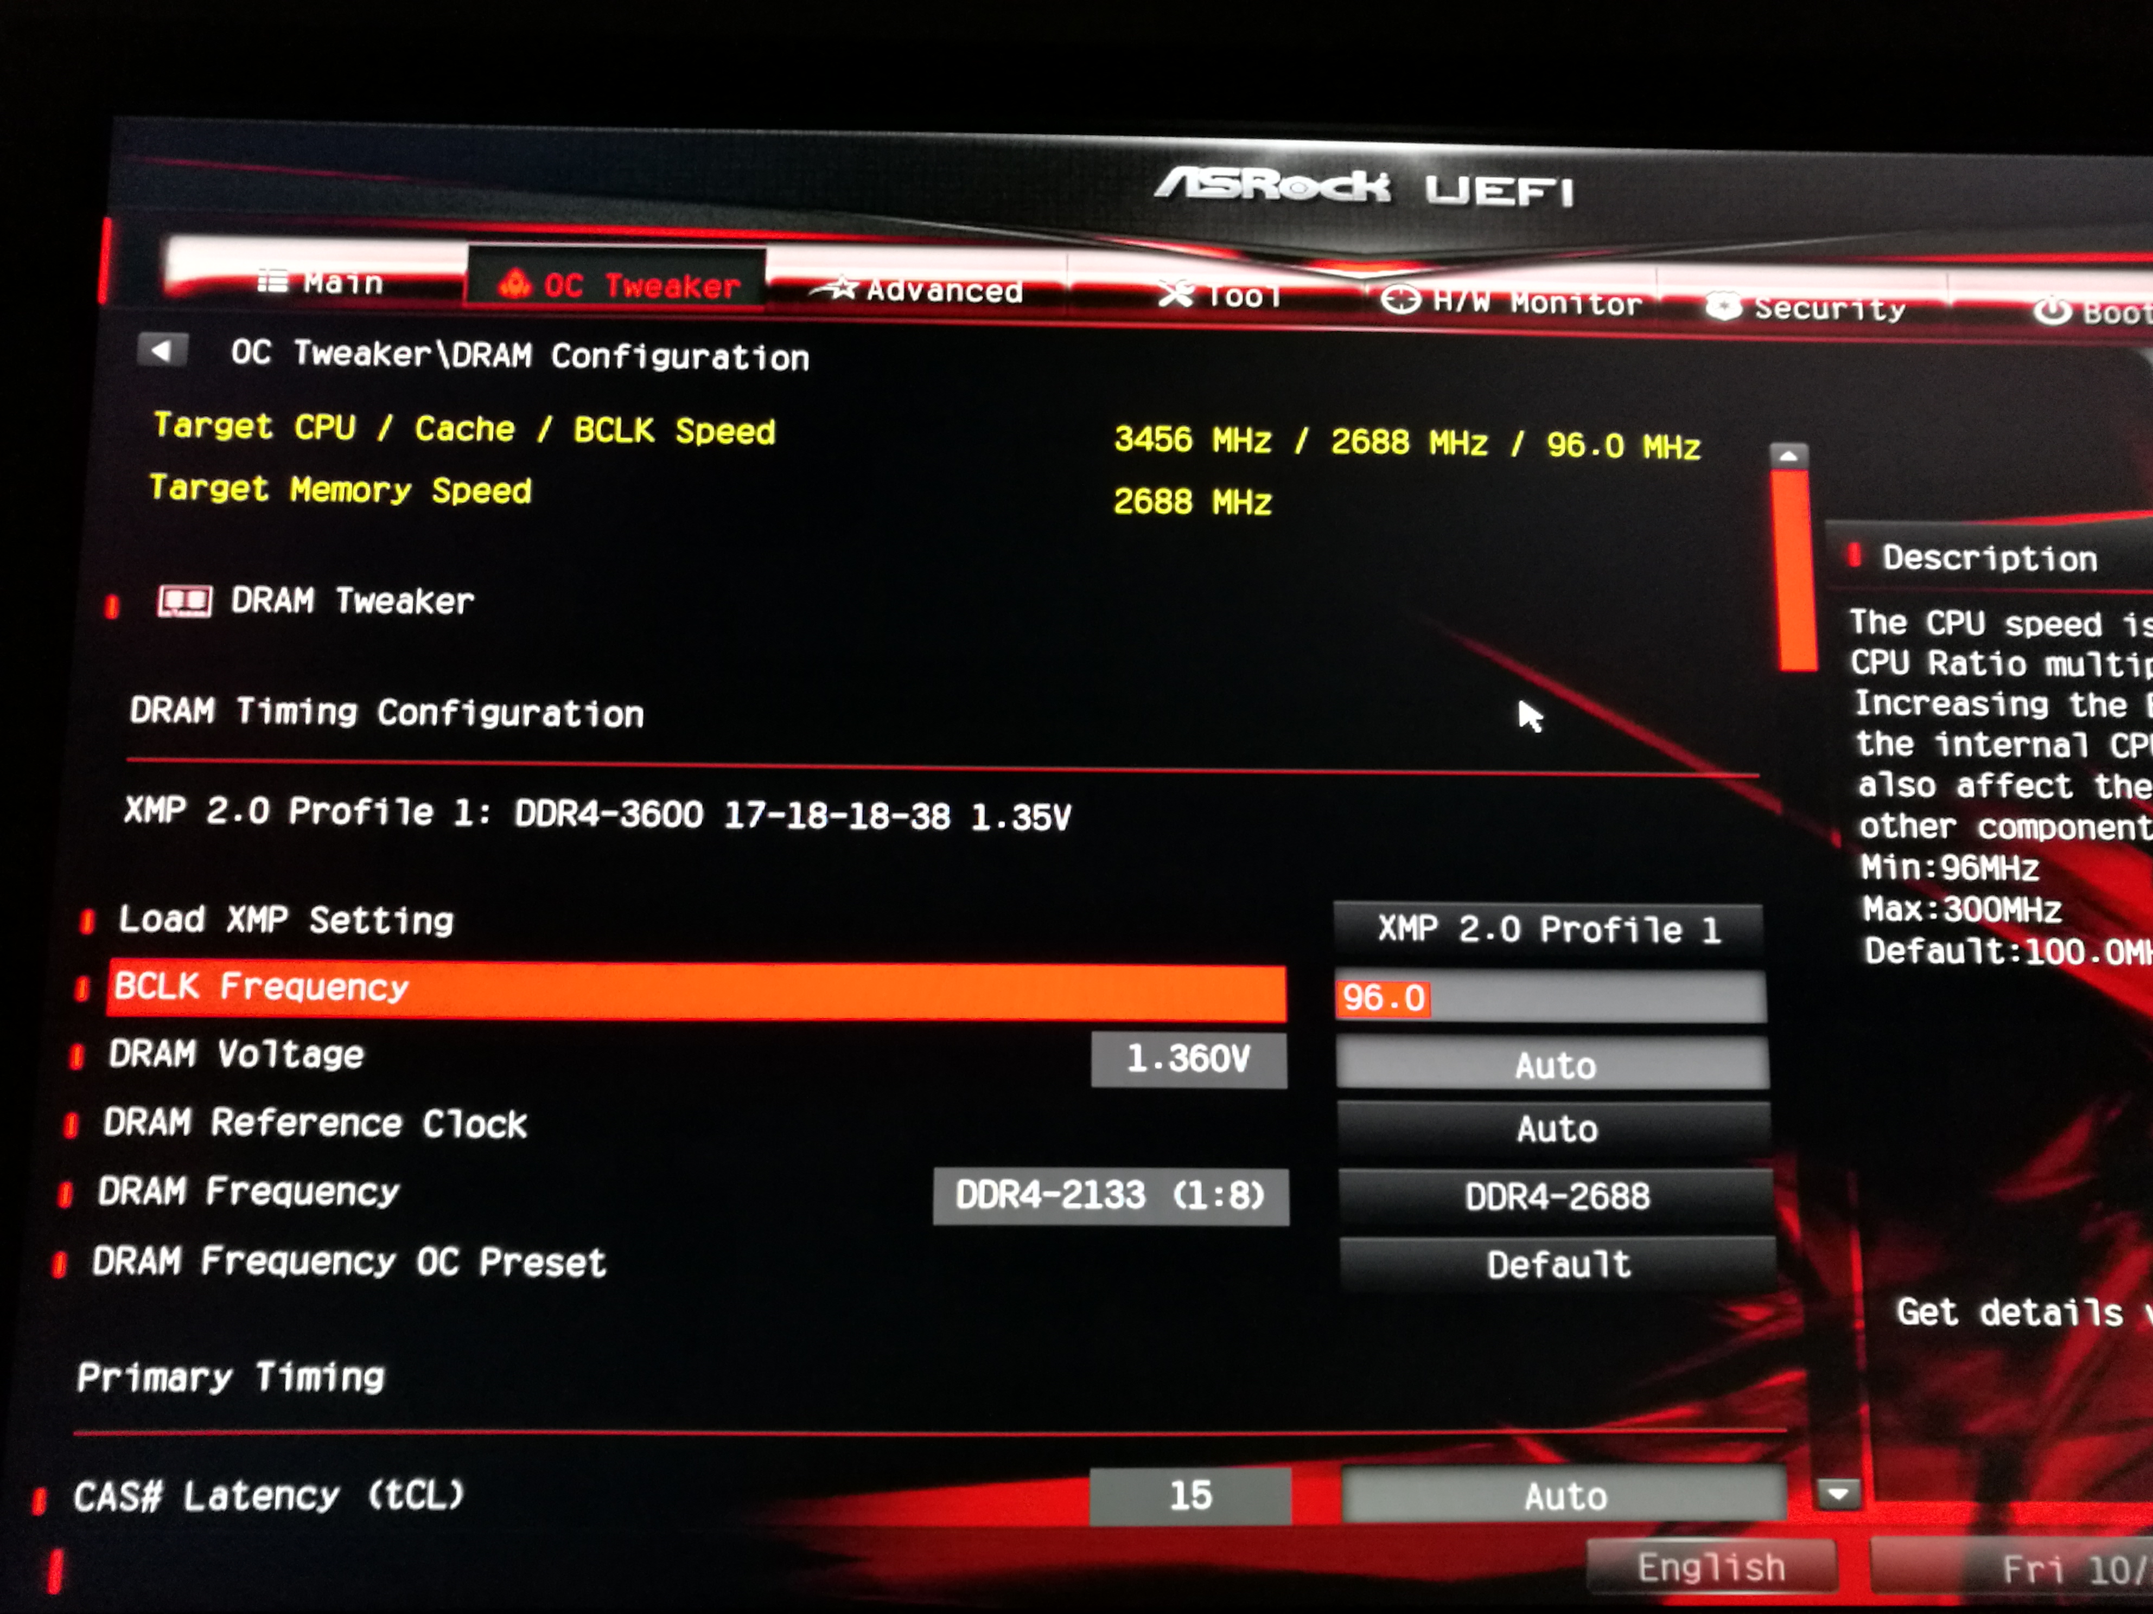Click the DRAM Voltage 1.360V value box
2153x1614 pixels.
(1188, 1059)
